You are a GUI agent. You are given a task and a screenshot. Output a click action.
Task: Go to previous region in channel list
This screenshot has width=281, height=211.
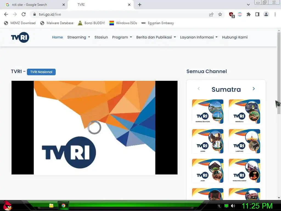pos(199,89)
